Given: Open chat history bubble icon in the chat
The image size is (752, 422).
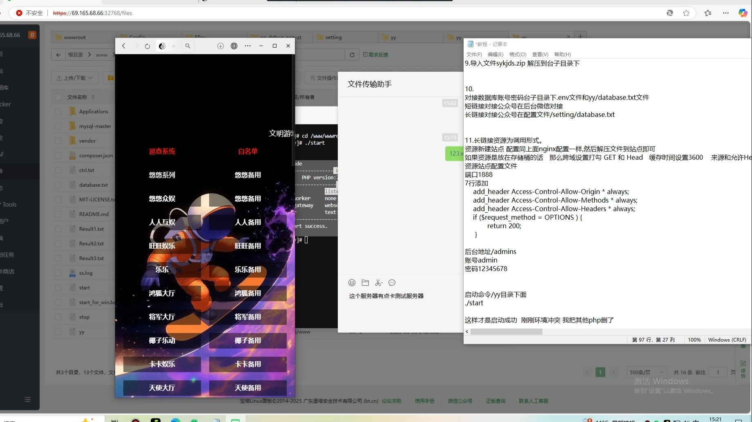Looking at the screenshot, I should (392, 283).
